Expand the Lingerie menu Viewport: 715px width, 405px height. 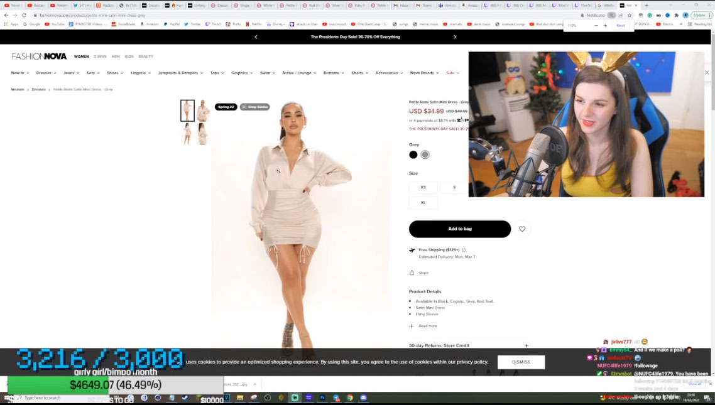pos(141,73)
